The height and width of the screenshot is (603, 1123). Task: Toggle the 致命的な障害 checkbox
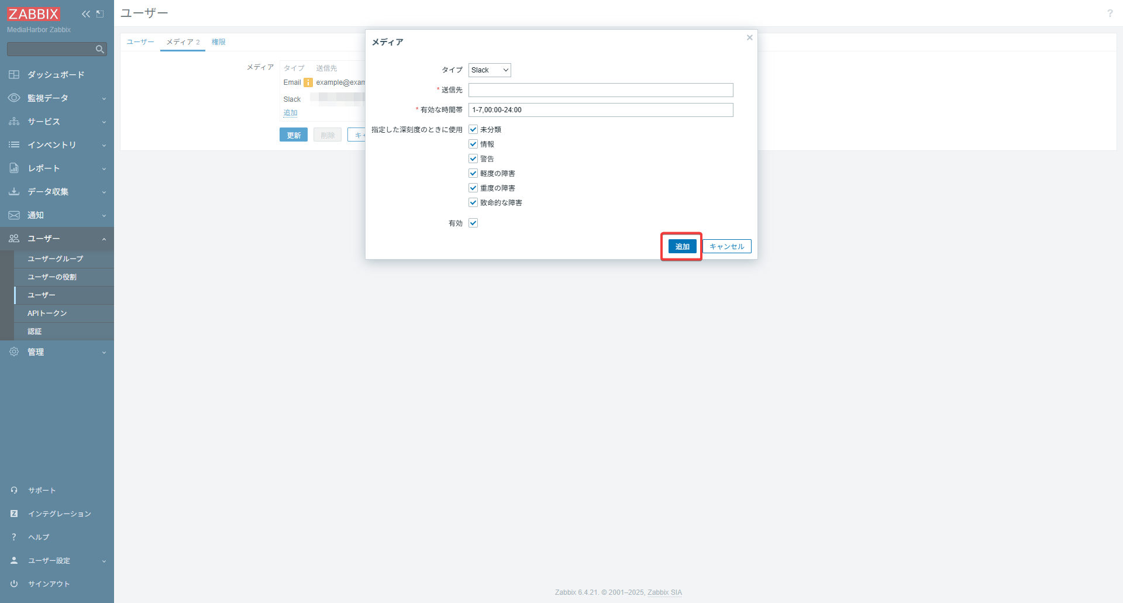coord(473,202)
